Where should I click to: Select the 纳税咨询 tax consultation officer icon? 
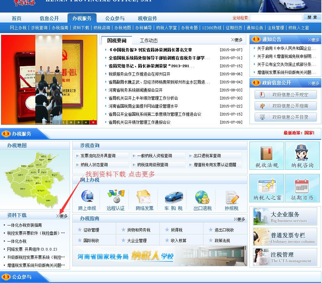click(x=302, y=156)
